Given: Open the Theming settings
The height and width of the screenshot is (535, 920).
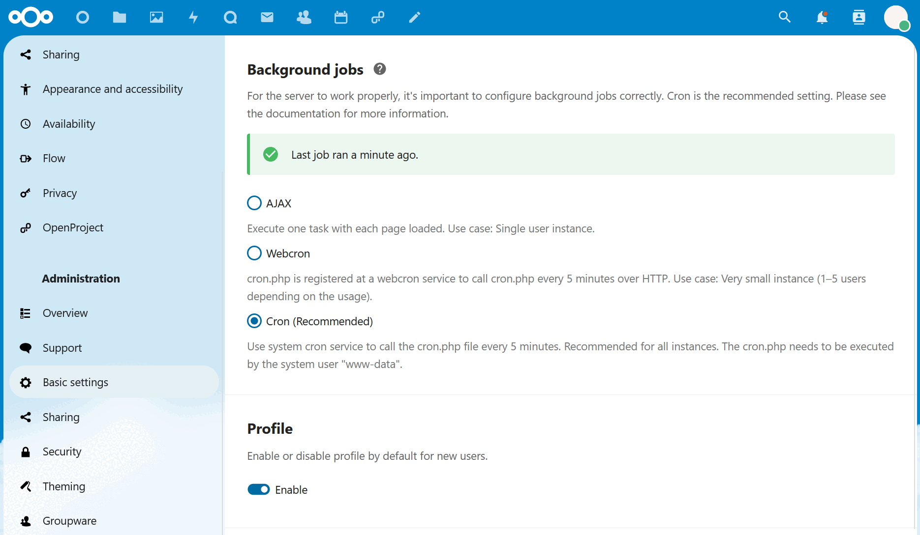Looking at the screenshot, I should pos(63,486).
